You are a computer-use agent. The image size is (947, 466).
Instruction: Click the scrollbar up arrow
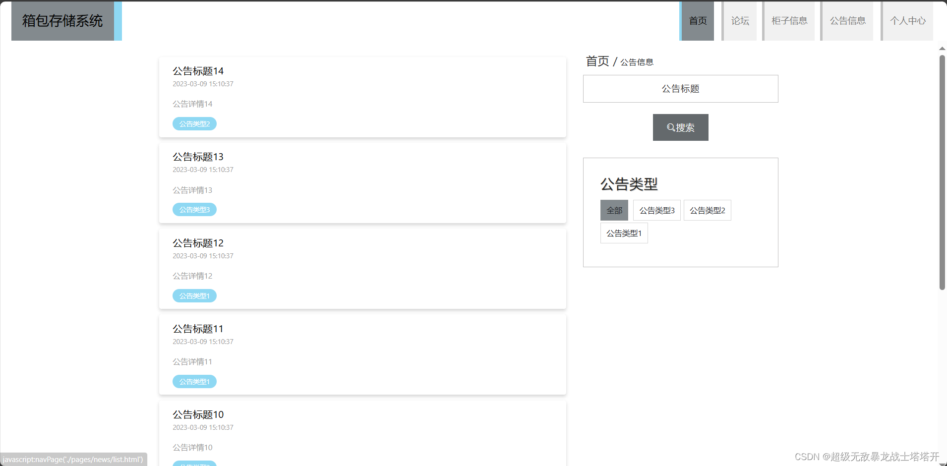942,49
